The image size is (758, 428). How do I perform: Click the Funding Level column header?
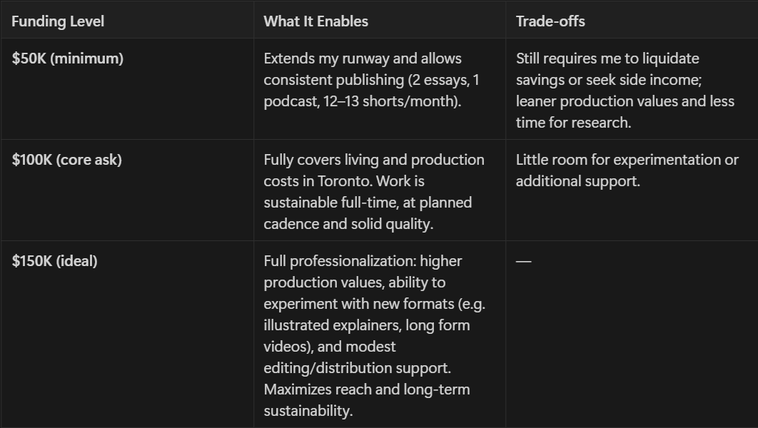pyautogui.click(x=58, y=21)
